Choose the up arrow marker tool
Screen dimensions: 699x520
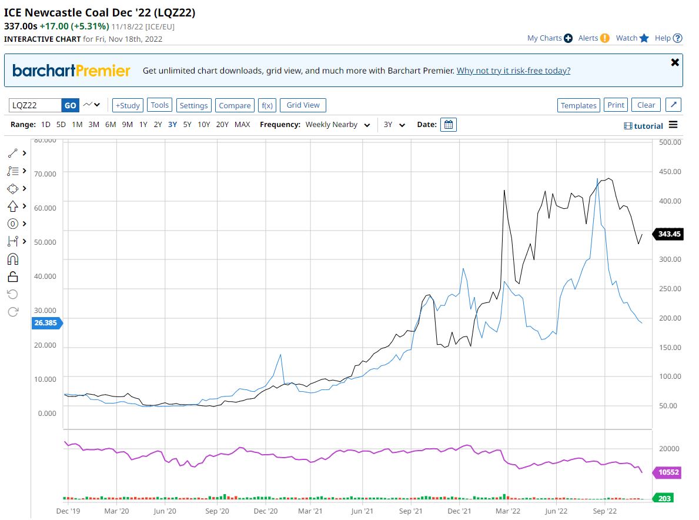point(13,206)
